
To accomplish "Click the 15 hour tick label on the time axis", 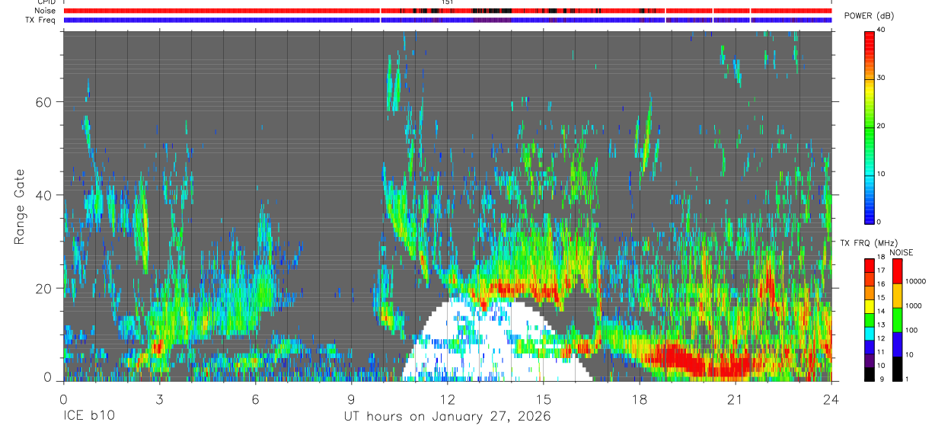I will tap(543, 399).
